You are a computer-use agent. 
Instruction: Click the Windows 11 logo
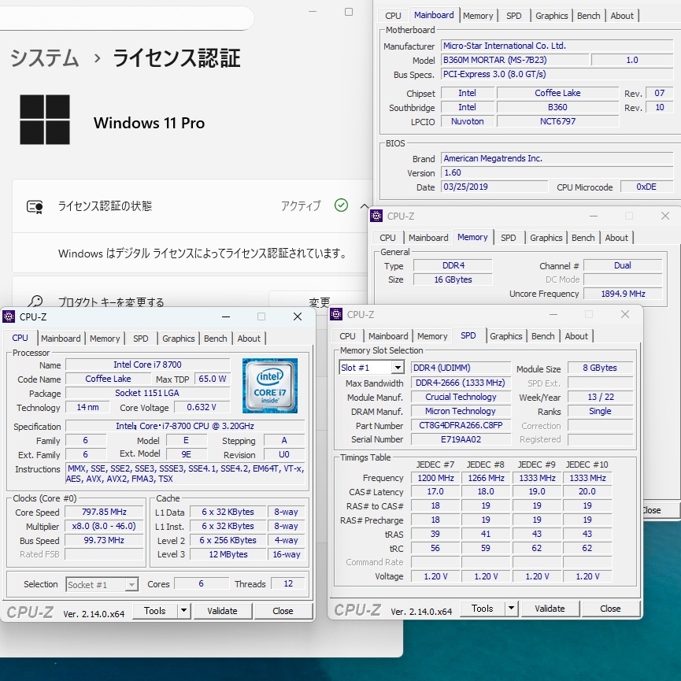(45, 120)
